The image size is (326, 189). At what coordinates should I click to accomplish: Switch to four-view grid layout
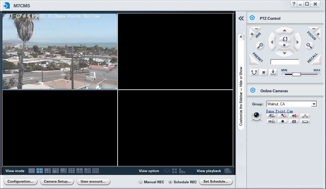[x=40, y=171]
